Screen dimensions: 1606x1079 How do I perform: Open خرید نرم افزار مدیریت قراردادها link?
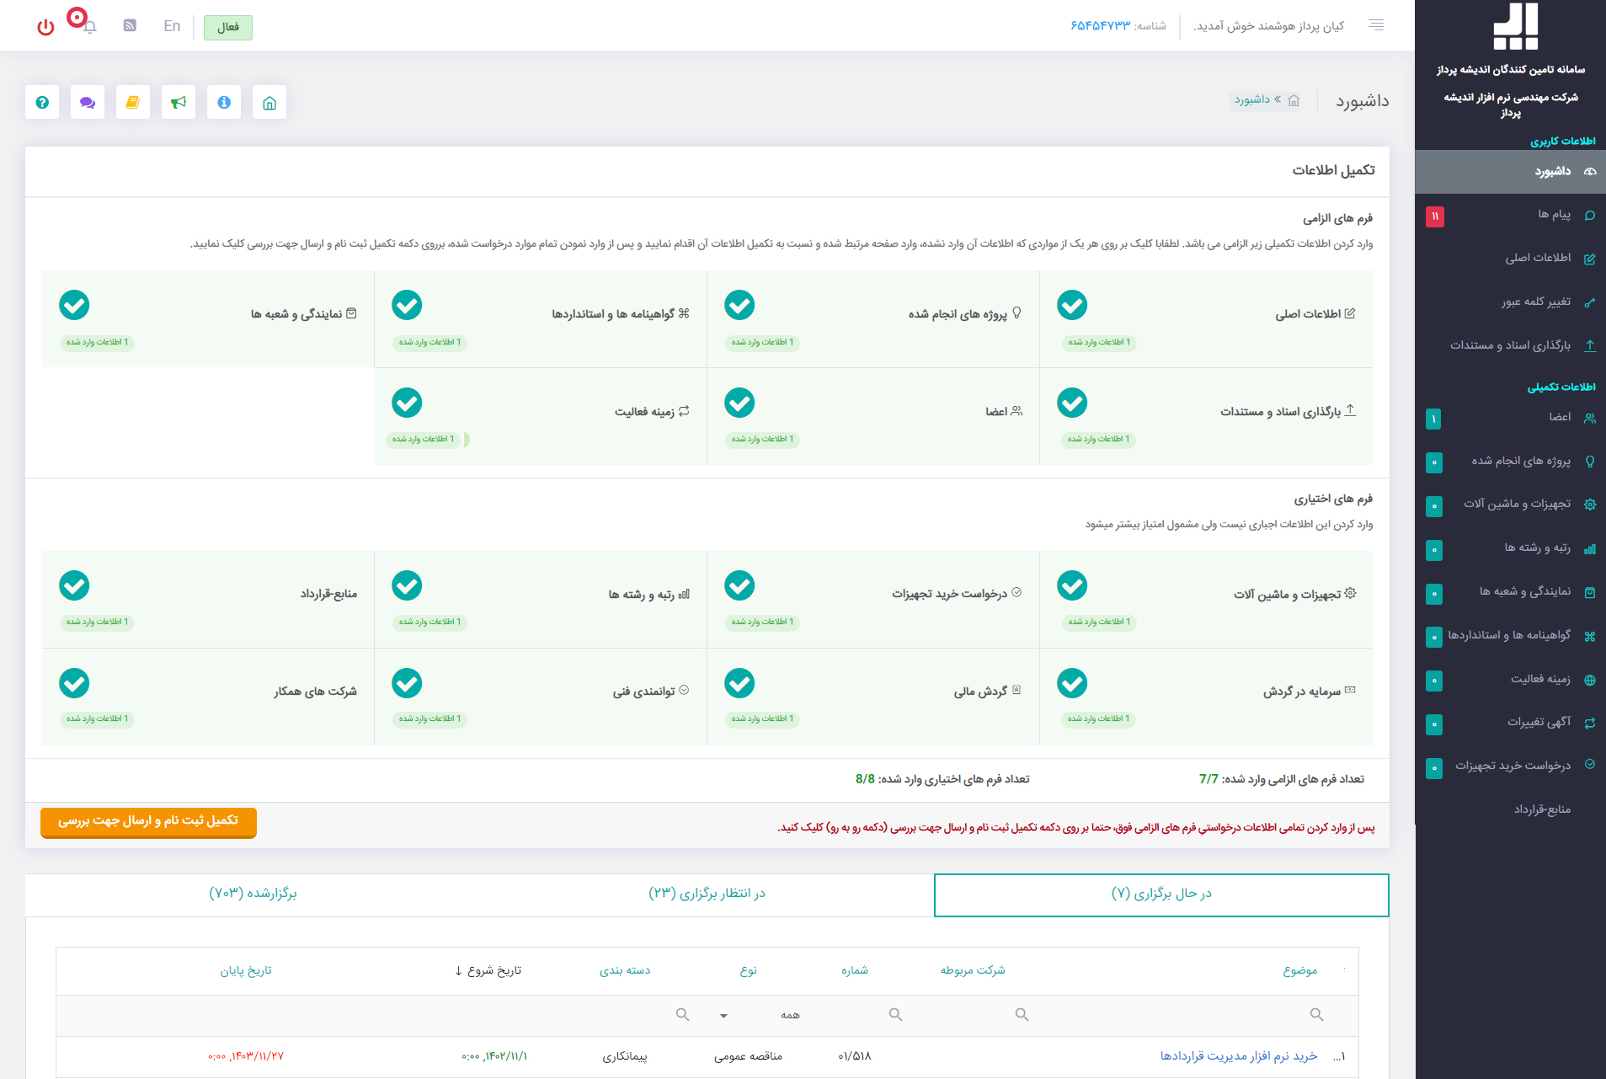[1238, 1056]
